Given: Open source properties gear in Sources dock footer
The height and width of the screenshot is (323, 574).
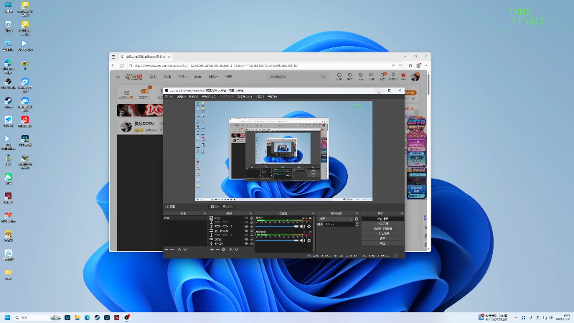Looking at the screenshot, I should click(x=224, y=249).
